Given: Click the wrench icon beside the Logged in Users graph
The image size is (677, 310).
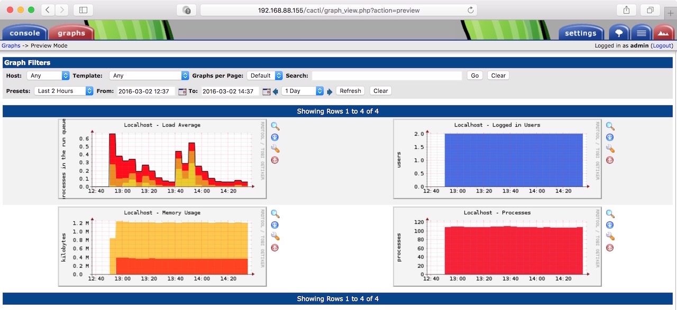Looking at the screenshot, I should coord(610,148).
